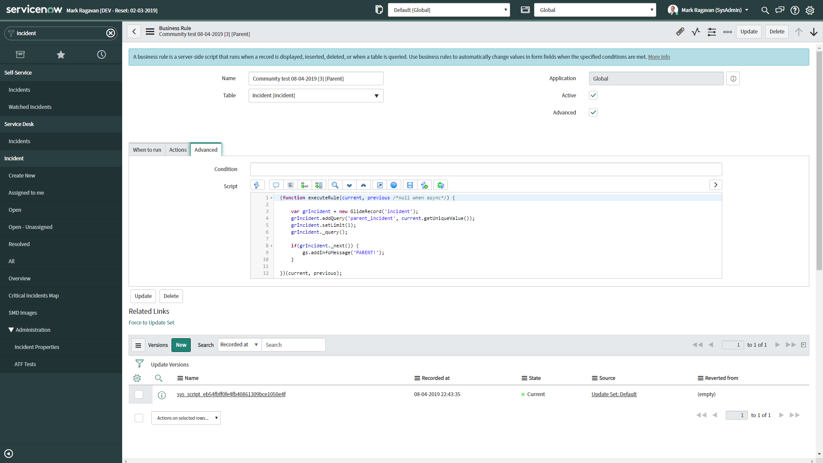Switch to the When to run tab
Screen dimensions: 823x463
tap(147, 150)
